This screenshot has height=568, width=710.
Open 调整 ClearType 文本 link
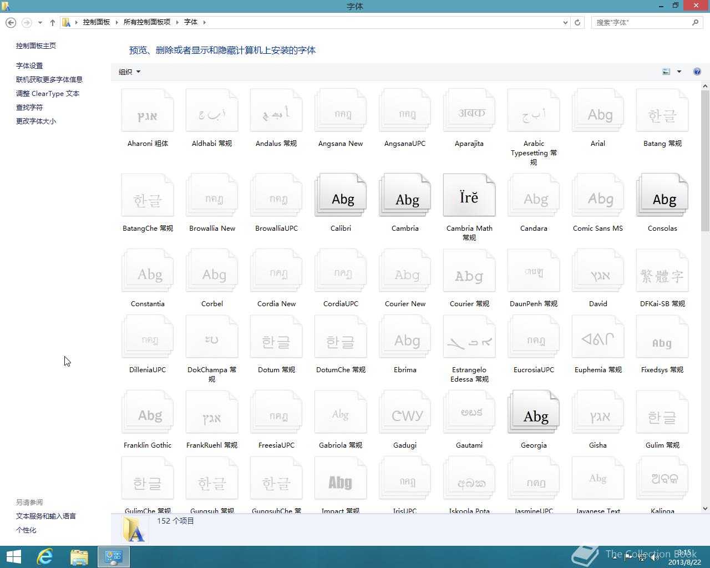point(48,94)
